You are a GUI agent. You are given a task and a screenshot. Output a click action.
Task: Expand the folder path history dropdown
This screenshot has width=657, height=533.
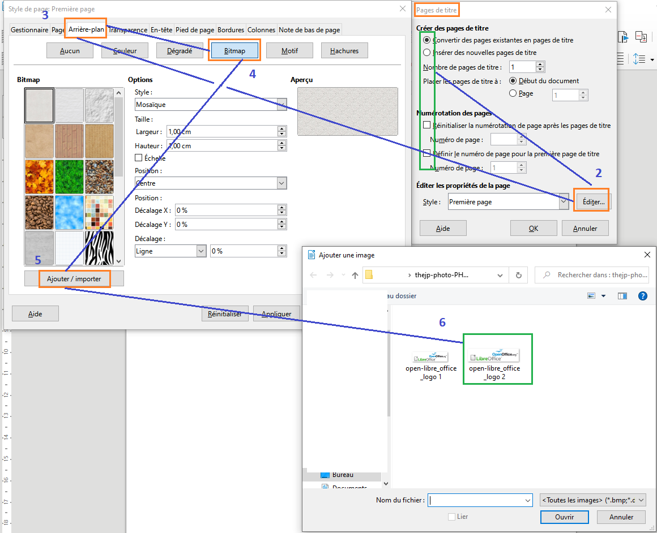(500, 275)
